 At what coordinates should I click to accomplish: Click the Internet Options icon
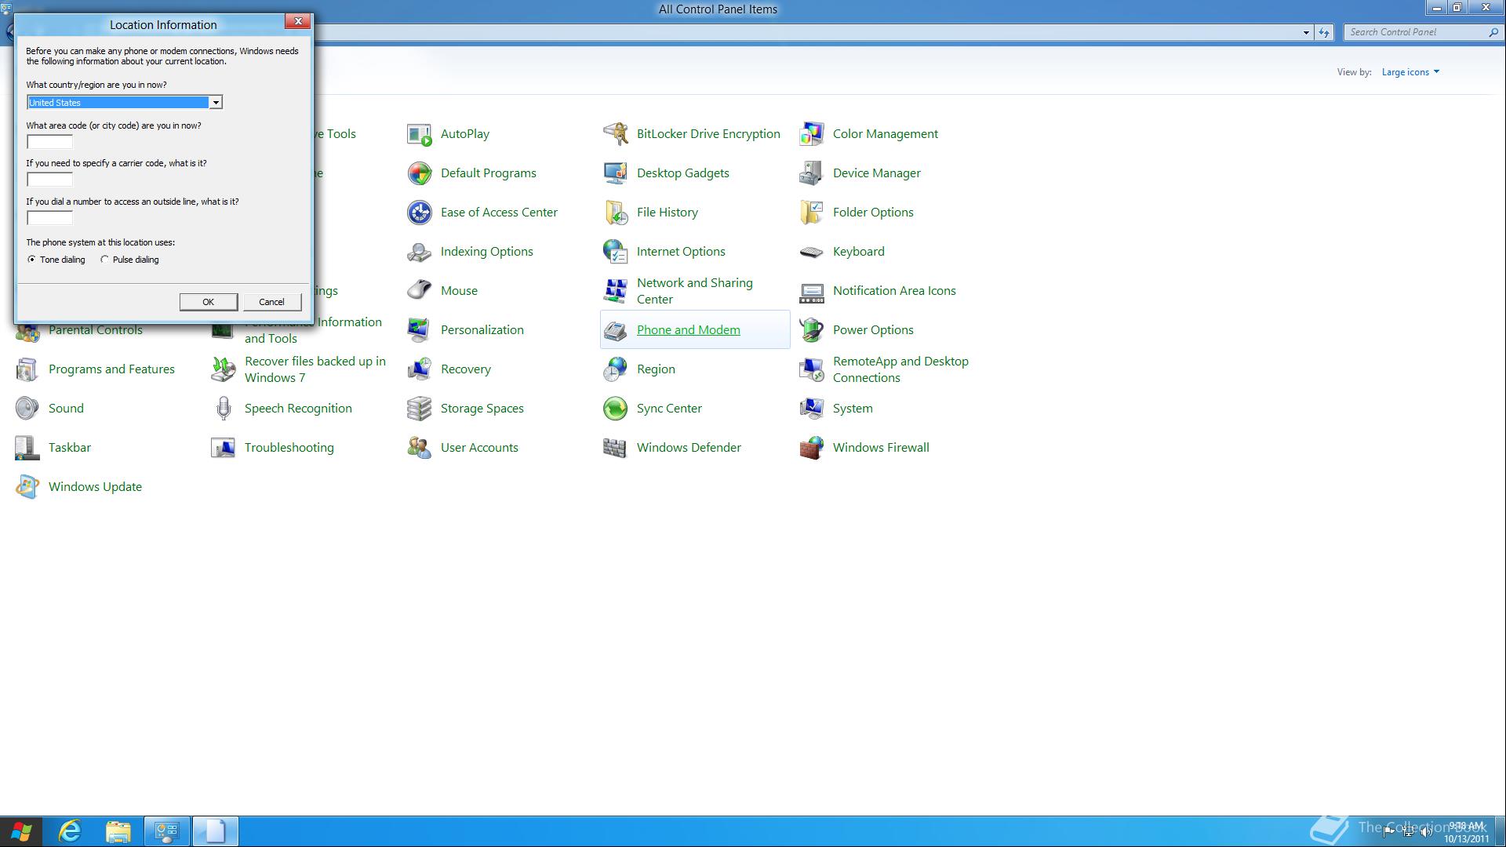(x=616, y=252)
